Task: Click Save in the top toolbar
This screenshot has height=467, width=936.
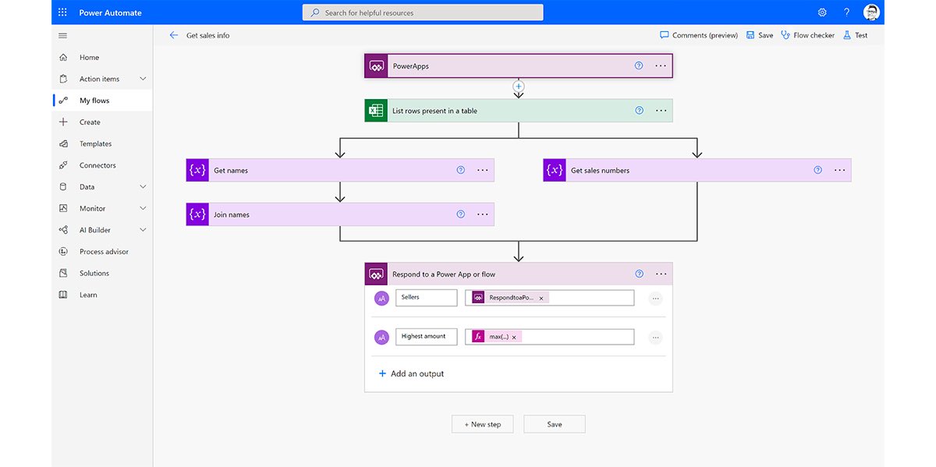Action: 760,35
